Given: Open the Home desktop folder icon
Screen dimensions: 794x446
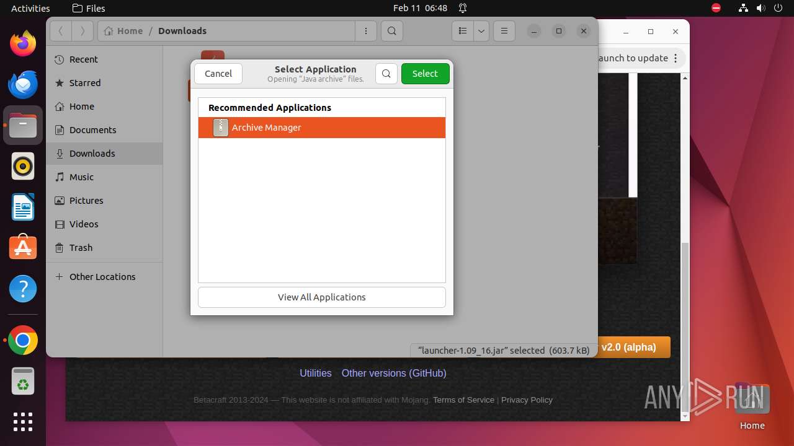Looking at the screenshot, I should point(752,406).
